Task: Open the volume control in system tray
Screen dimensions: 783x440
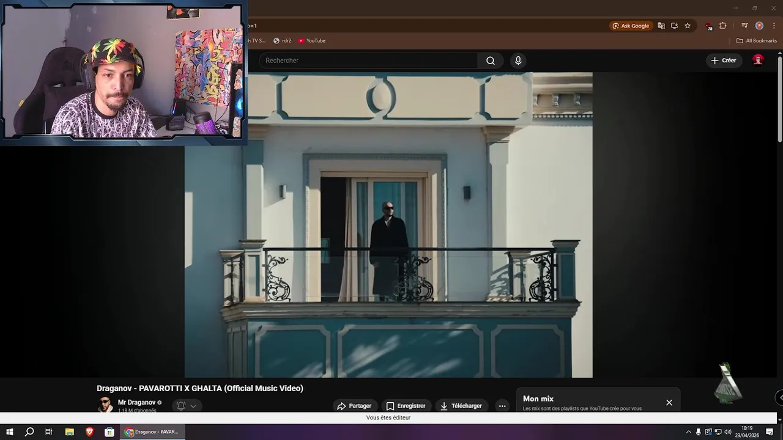Action: pos(728,432)
